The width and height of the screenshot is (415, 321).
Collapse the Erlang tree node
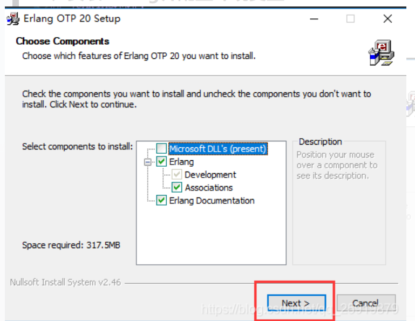pos(148,161)
